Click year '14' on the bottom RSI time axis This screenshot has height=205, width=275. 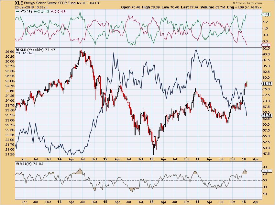click(x=60, y=202)
